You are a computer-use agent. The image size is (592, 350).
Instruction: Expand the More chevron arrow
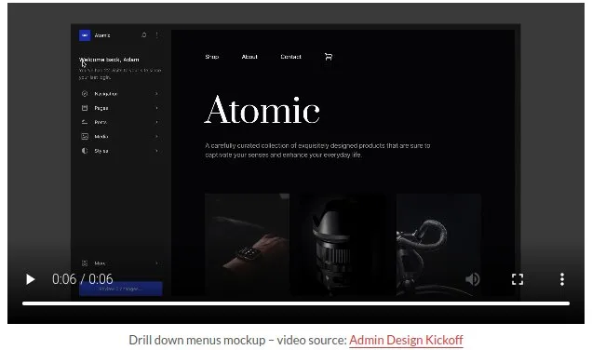[x=156, y=263]
